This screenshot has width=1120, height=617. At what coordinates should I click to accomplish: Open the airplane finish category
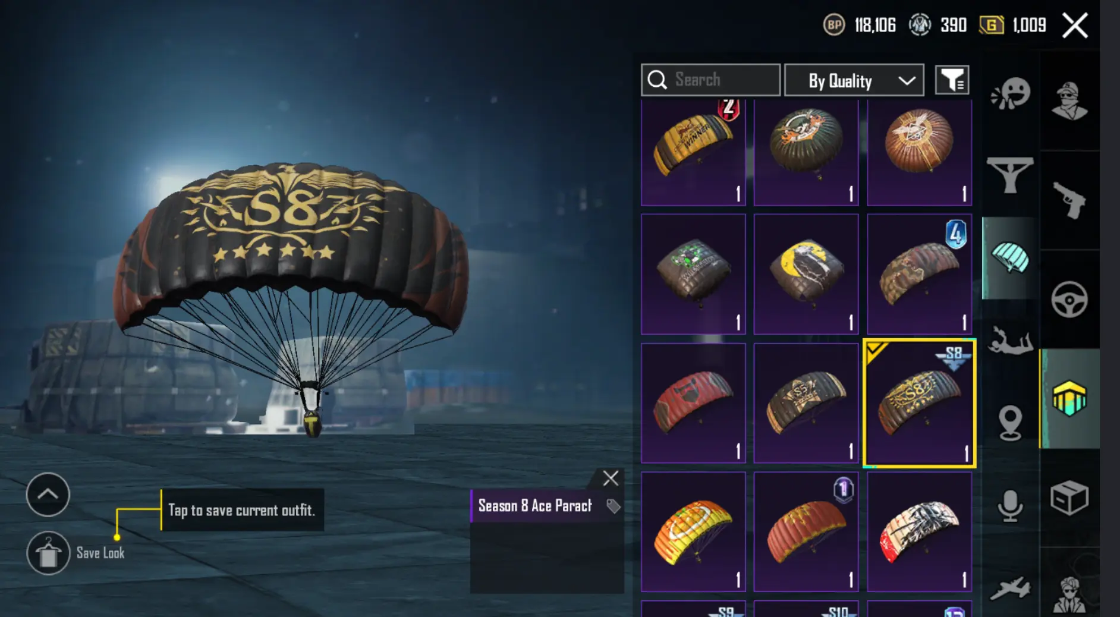(x=1010, y=588)
